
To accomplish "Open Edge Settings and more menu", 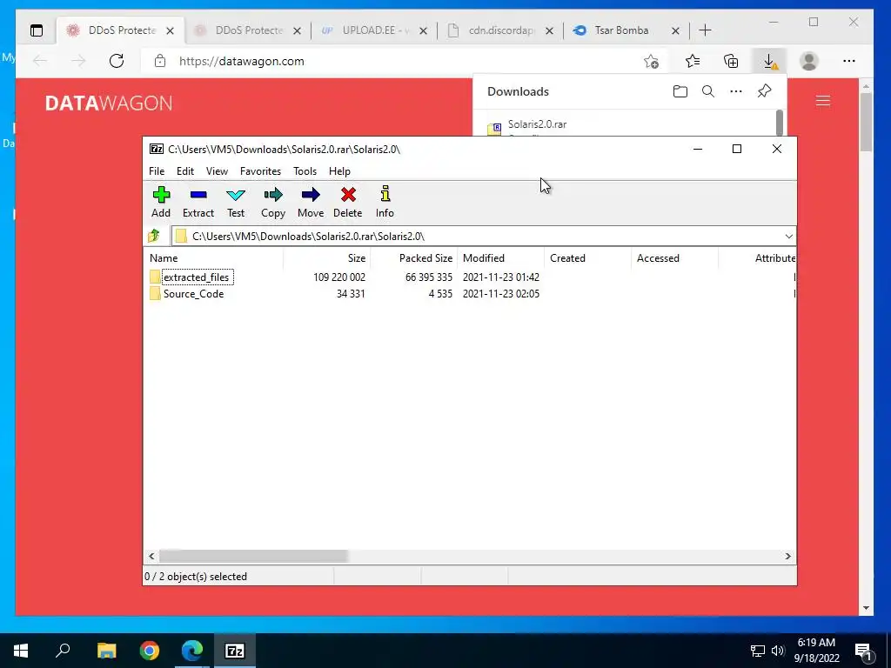I will tap(849, 61).
